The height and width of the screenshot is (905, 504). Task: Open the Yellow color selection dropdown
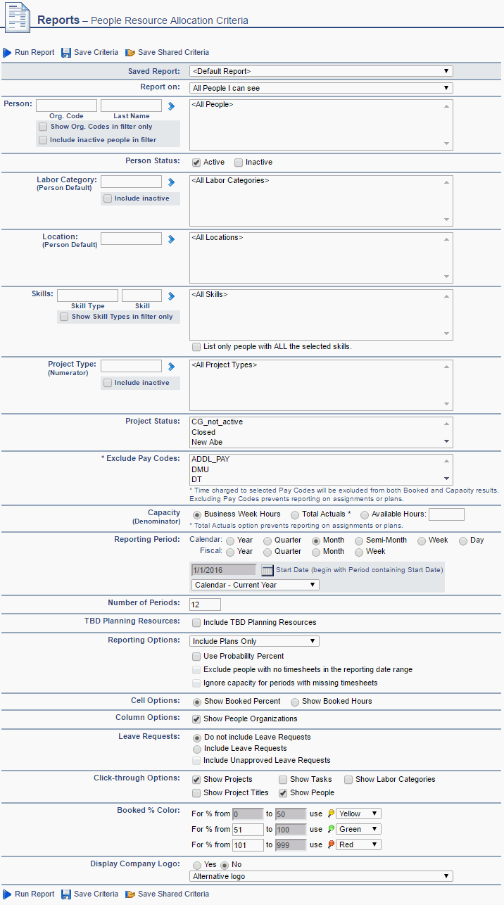(359, 814)
